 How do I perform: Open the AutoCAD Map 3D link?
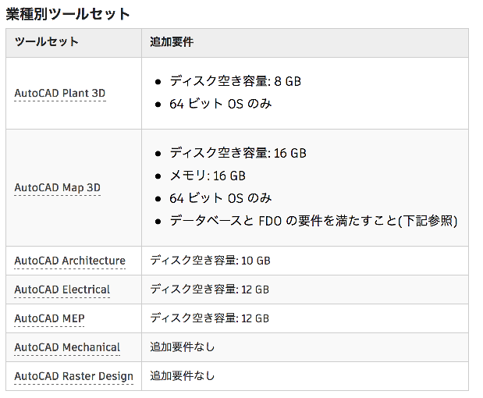coord(57,187)
